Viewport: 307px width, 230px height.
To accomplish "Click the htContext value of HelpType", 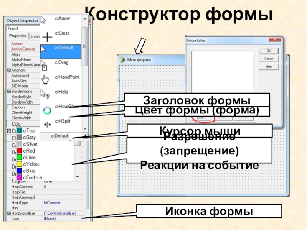I will (52, 203).
